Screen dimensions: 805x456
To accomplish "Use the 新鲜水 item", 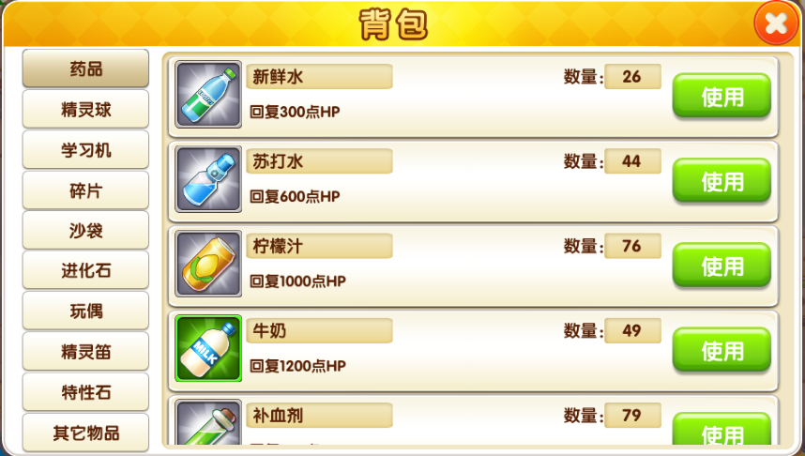I will point(721,96).
